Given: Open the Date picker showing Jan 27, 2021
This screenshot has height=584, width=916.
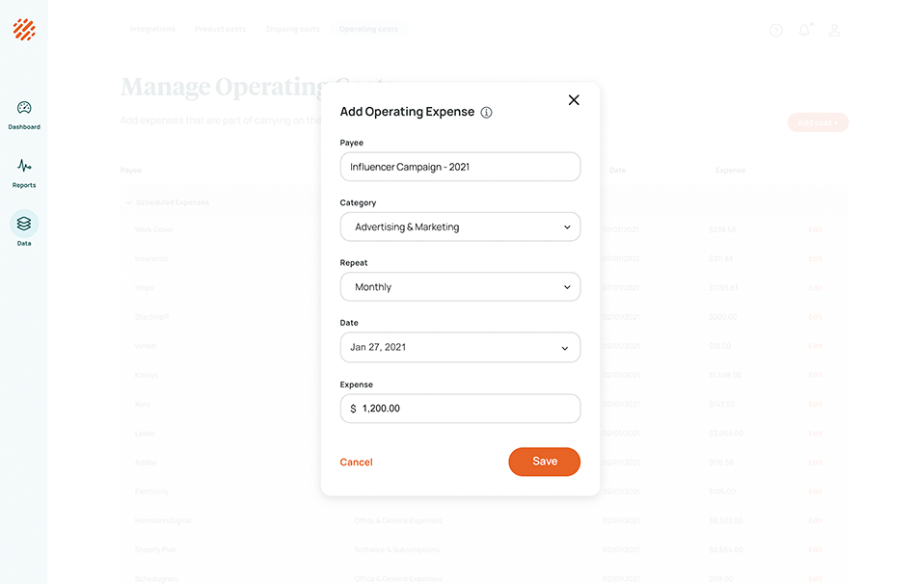Looking at the screenshot, I should (460, 347).
